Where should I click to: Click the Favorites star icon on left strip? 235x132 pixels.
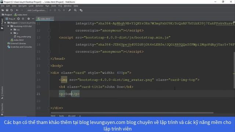(x=2, y=114)
